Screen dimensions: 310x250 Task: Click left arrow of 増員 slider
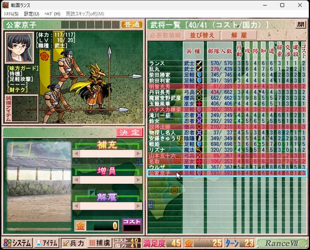[76, 180]
